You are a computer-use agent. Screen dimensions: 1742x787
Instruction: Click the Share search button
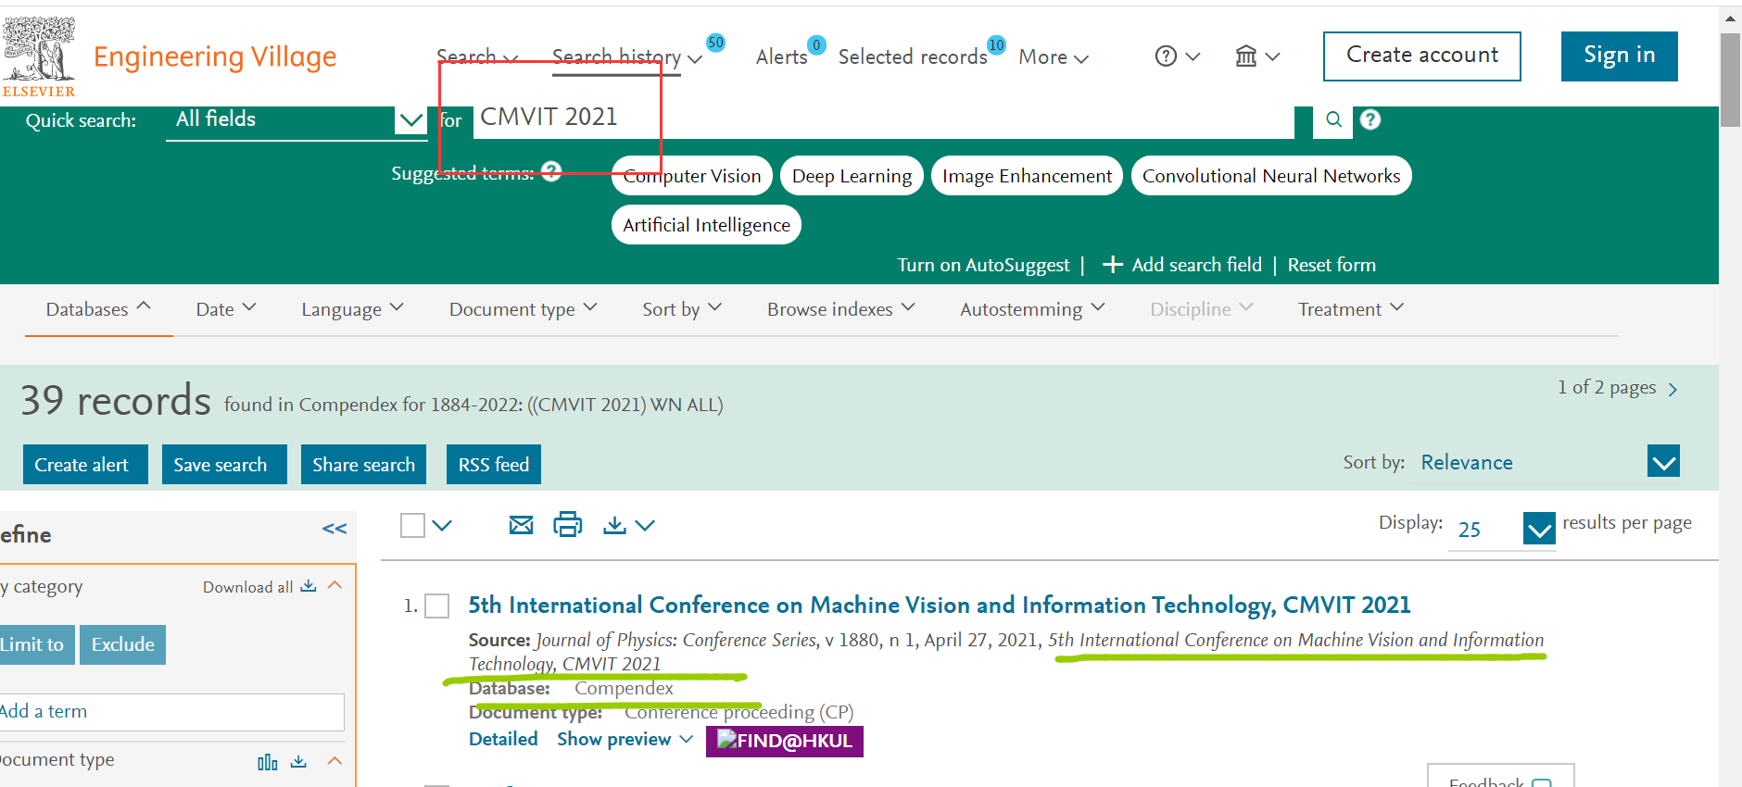(363, 465)
